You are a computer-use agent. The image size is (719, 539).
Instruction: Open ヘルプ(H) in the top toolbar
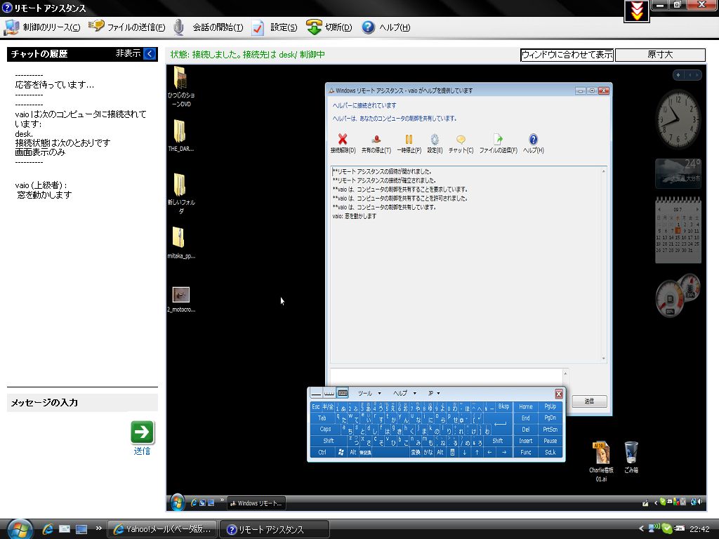pos(386,27)
